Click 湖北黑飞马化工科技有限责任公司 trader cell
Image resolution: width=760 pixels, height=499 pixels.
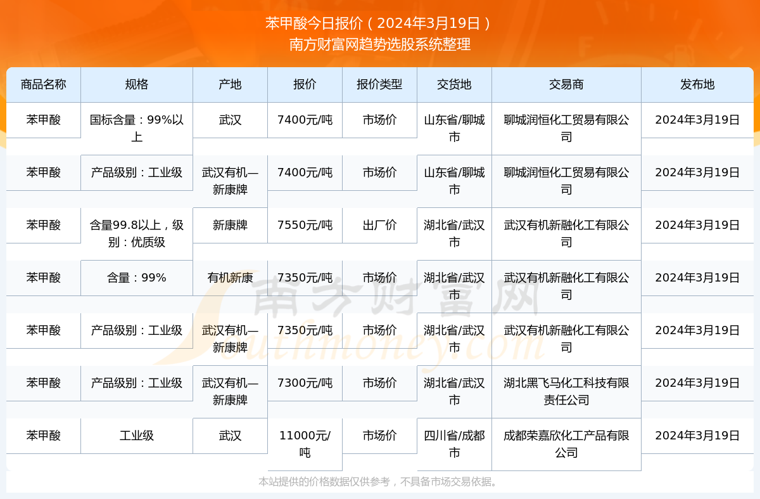coord(567,391)
